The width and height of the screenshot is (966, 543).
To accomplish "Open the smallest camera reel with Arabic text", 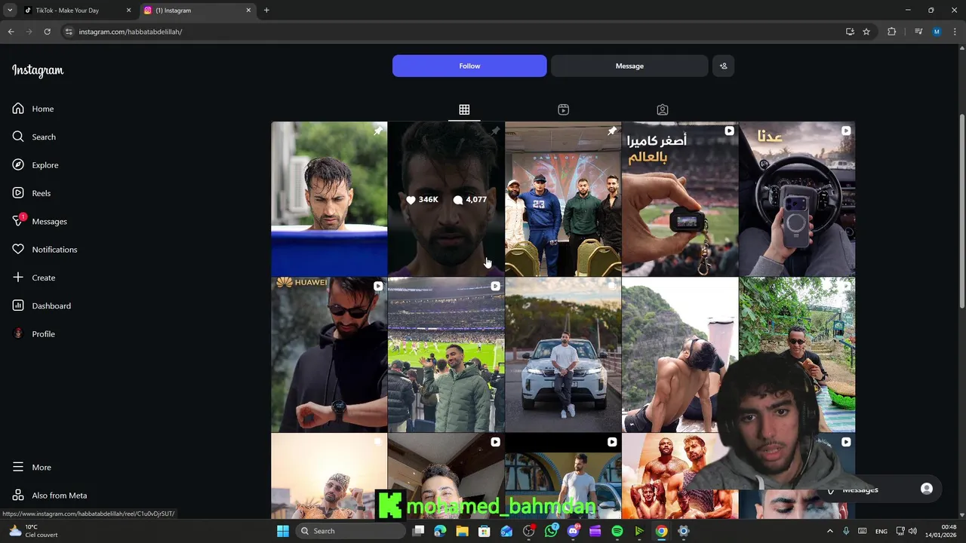I will pyautogui.click(x=680, y=199).
